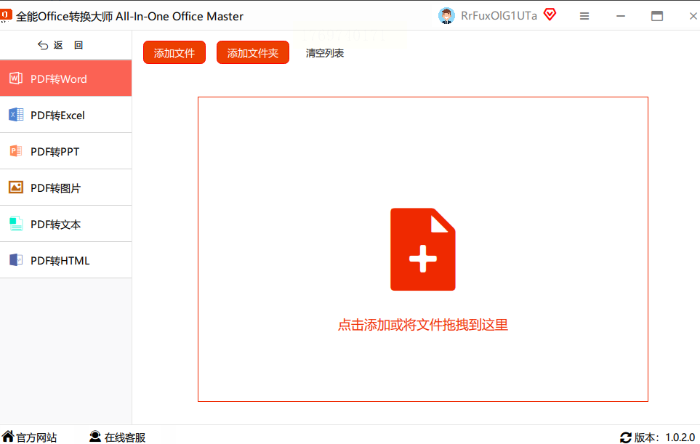Click the user avatar picture
The image size is (700, 444).
click(x=446, y=16)
